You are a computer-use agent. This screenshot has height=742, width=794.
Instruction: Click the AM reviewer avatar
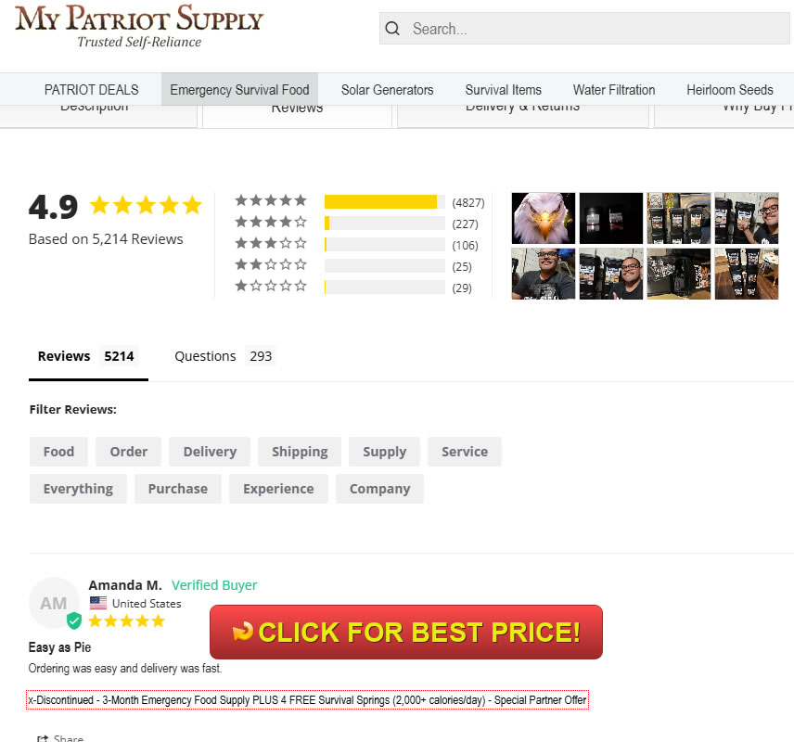(54, 603)
